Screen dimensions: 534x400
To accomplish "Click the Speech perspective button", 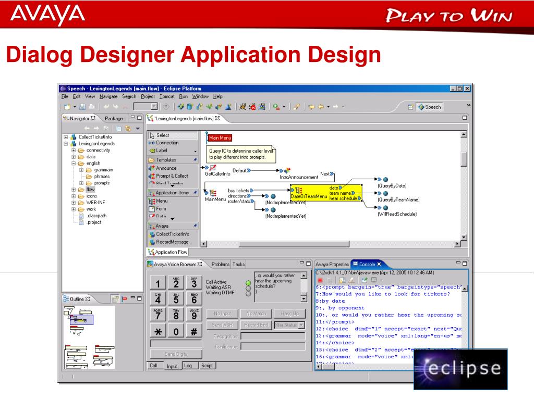I will point(430,107).
